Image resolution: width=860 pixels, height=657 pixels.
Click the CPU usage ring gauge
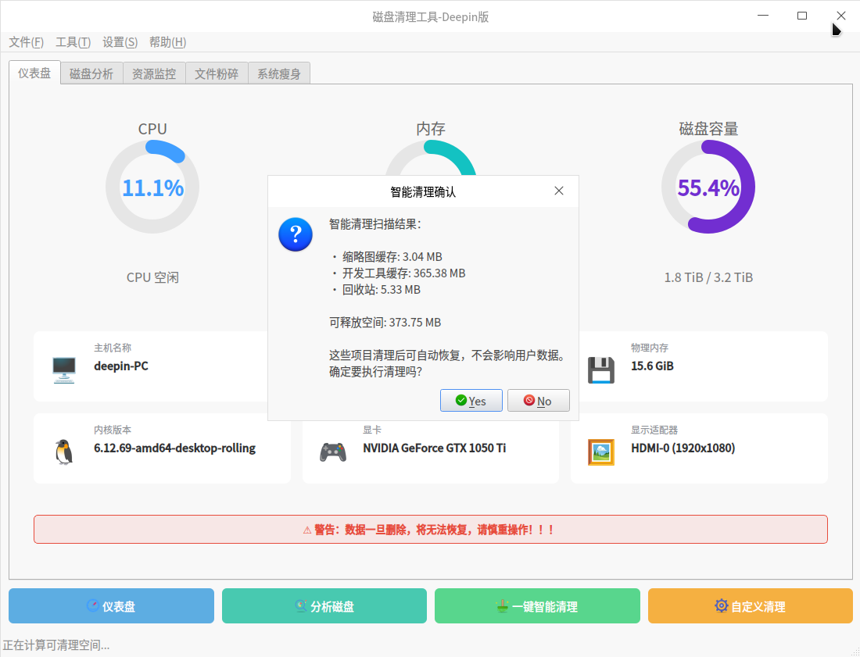152,187
